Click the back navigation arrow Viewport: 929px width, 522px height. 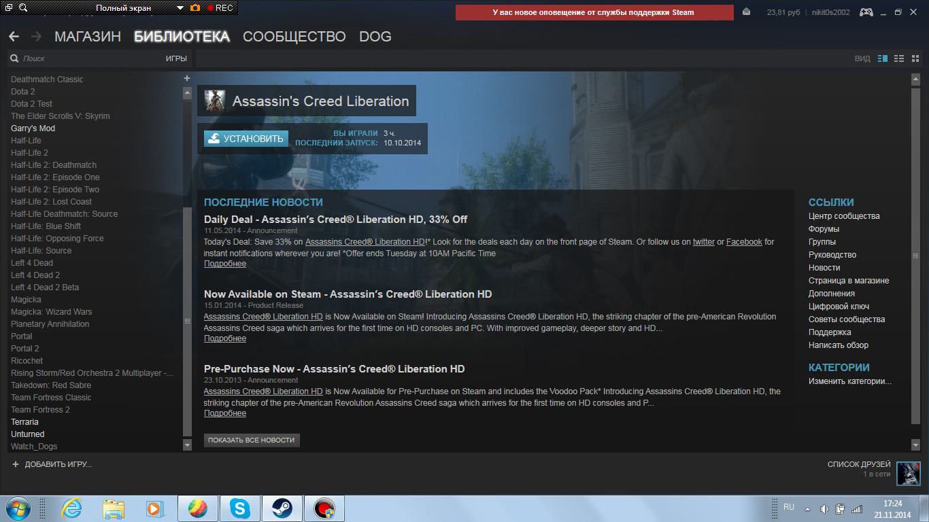click(x=14, y=37)
